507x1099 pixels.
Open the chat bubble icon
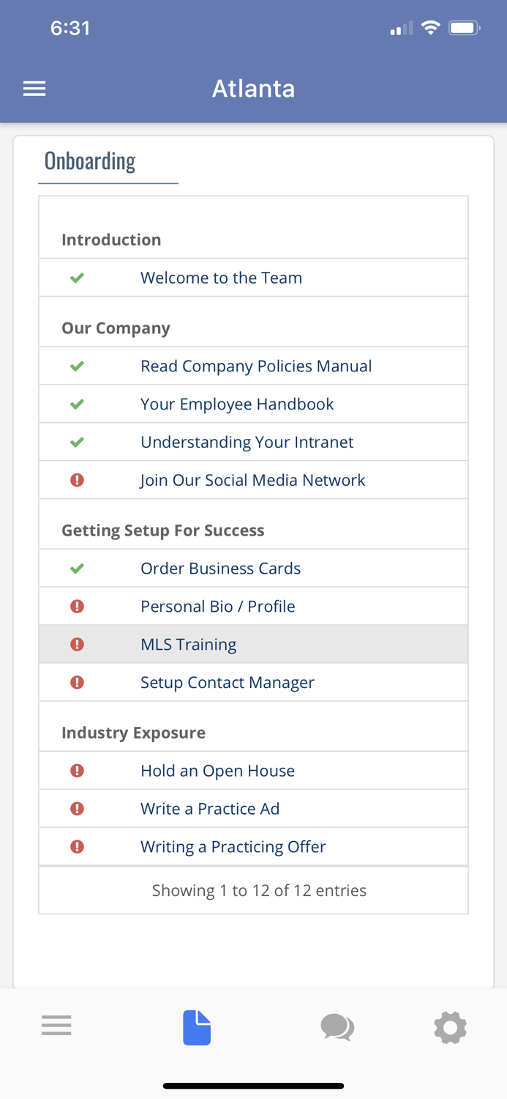(x=337, y=1027)
